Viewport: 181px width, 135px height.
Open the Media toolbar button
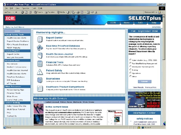coord(61,12)
